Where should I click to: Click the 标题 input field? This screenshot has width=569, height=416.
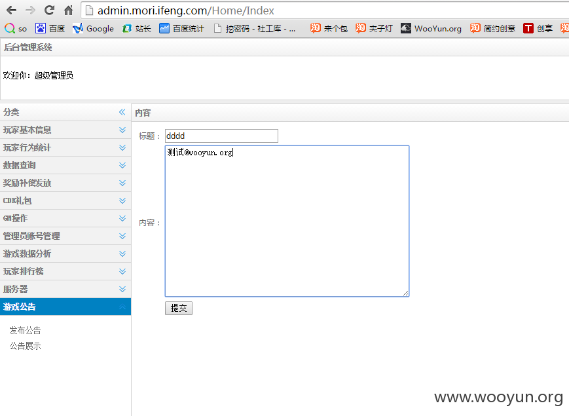tap(221, 136)
